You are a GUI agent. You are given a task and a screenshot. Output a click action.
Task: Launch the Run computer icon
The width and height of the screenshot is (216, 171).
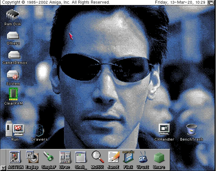15,129
